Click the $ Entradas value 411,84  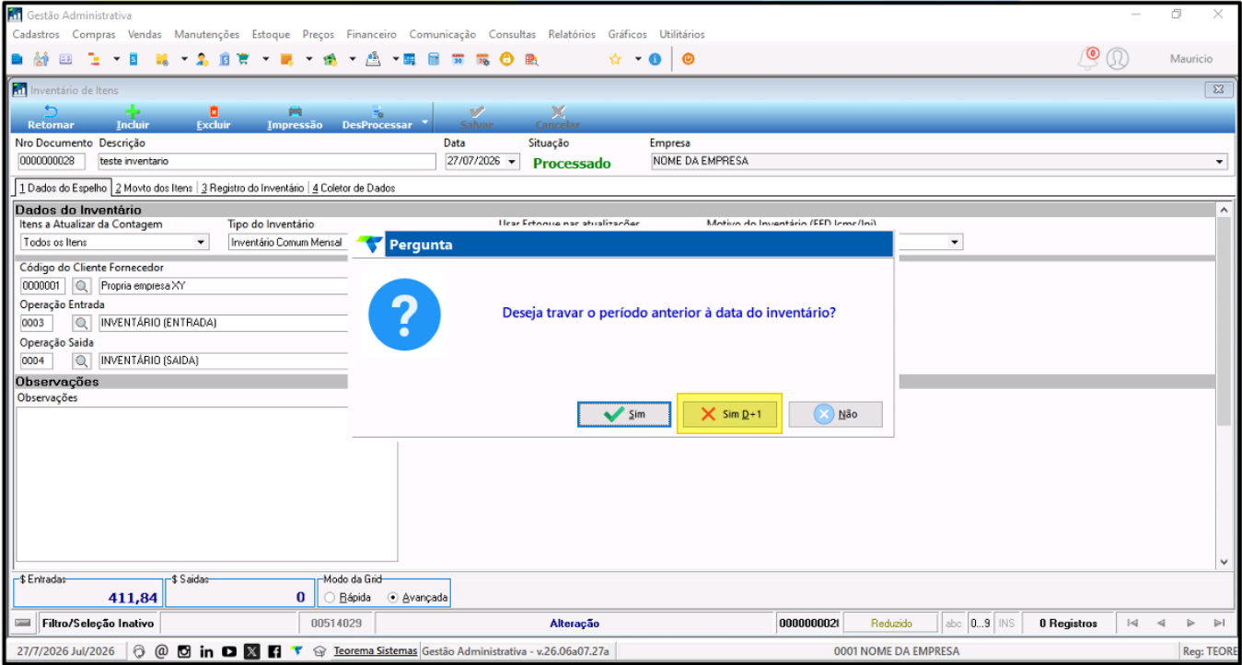(x=133, y=597)
